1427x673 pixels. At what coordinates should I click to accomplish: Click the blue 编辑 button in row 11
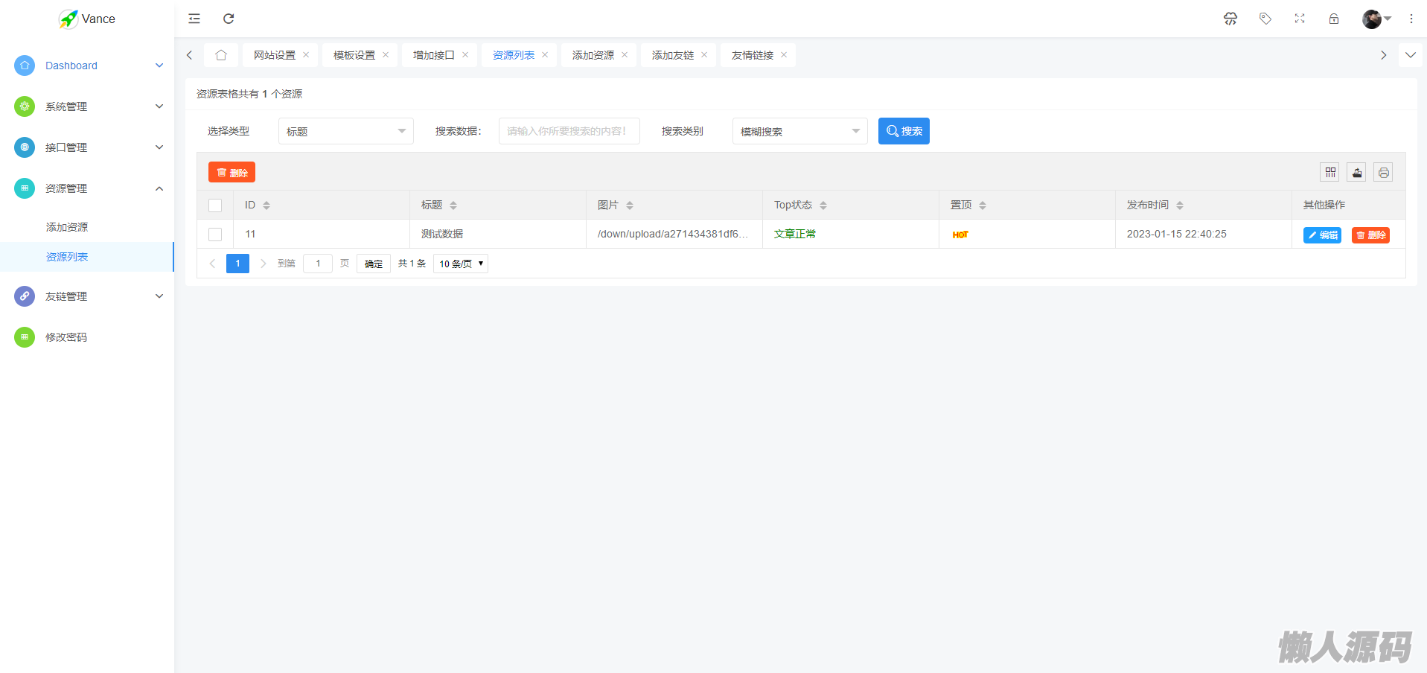[1322, 235]
